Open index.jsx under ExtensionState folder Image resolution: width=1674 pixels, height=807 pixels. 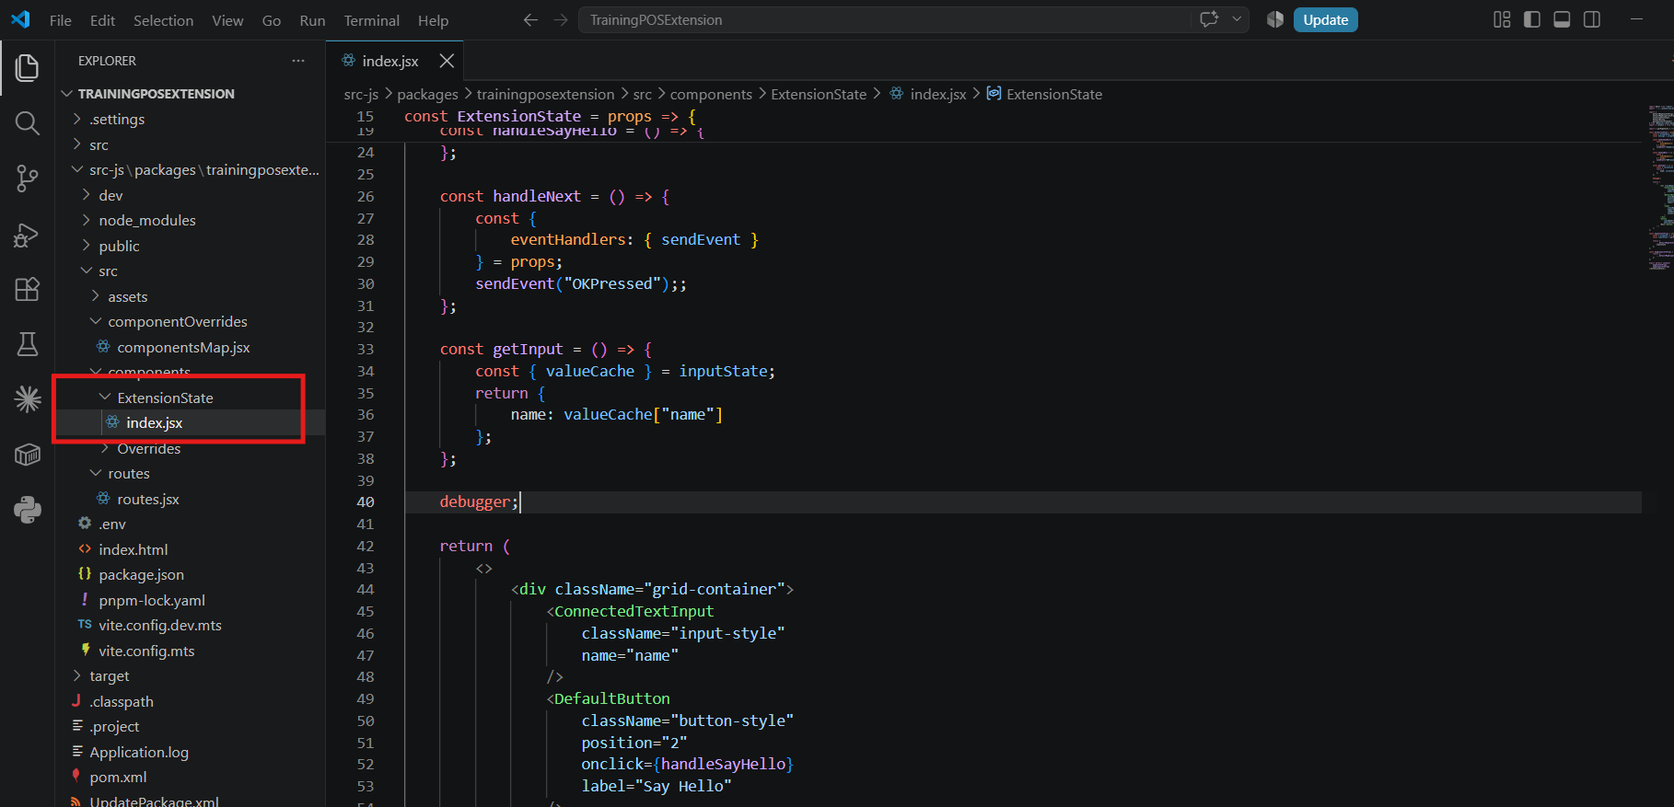coord(190,423)
